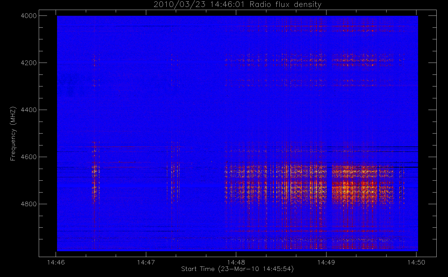Screen dimensions: 448x277
Task: Click the 14:50 time tick label
Action: click(416, 262)
